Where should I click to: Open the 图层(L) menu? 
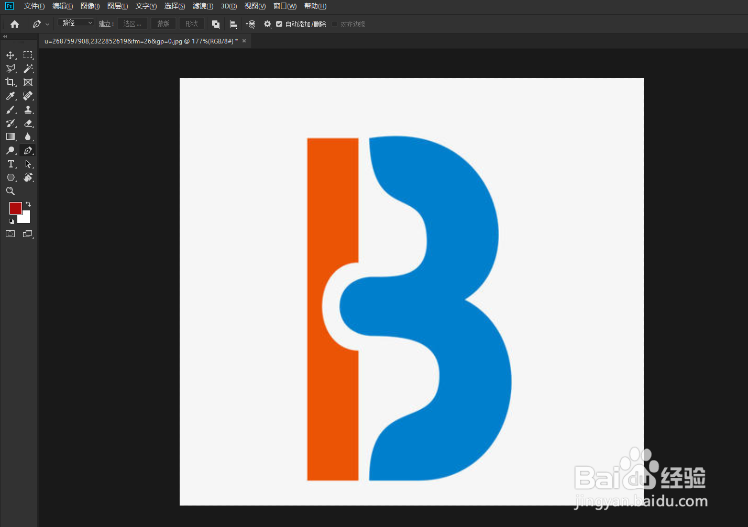click(117, 6)
